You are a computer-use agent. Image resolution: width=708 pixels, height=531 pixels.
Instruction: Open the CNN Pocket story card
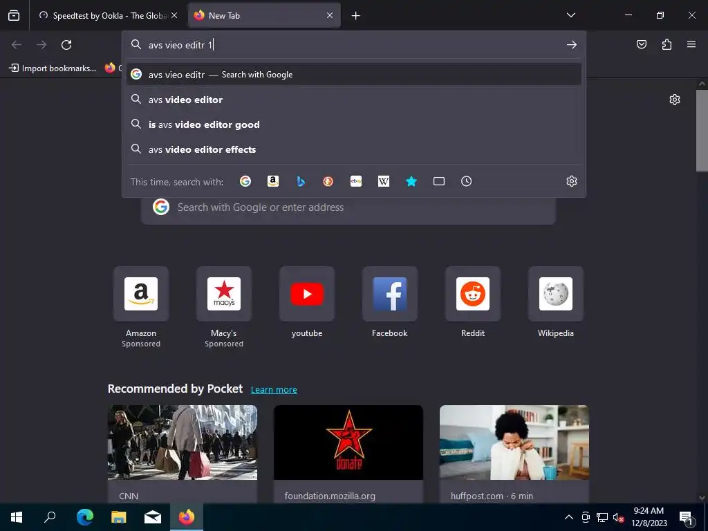point(183,454)
